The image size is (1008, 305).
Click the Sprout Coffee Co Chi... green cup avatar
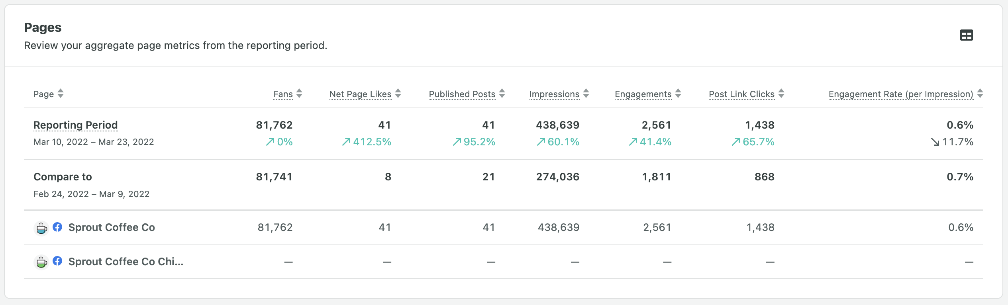pyautogui.click(x=41, y=262)
